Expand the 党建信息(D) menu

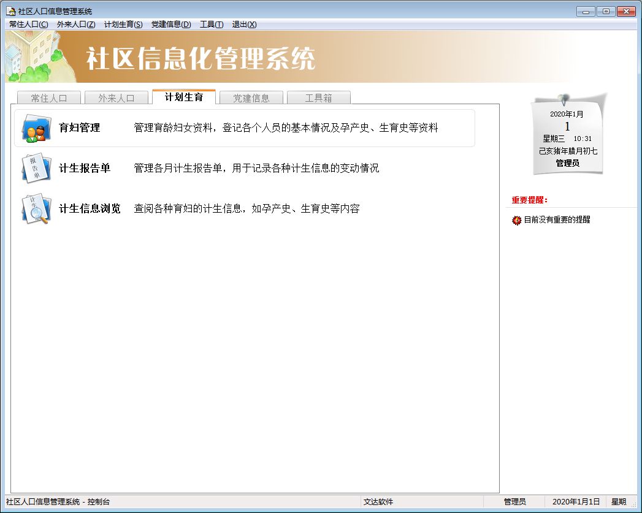[171, 25]
